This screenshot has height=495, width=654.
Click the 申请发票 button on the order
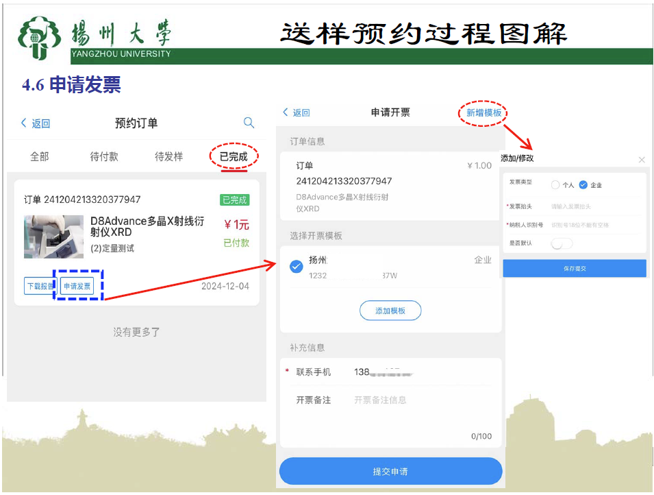point(77,286)
